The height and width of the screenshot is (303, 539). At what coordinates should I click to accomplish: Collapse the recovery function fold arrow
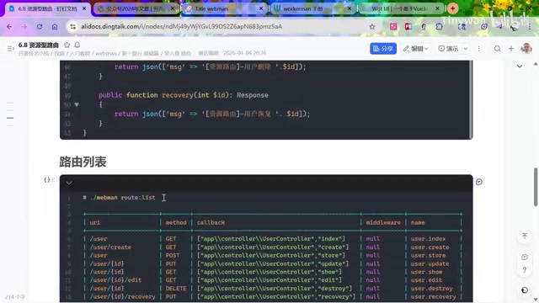pos(77,104)
